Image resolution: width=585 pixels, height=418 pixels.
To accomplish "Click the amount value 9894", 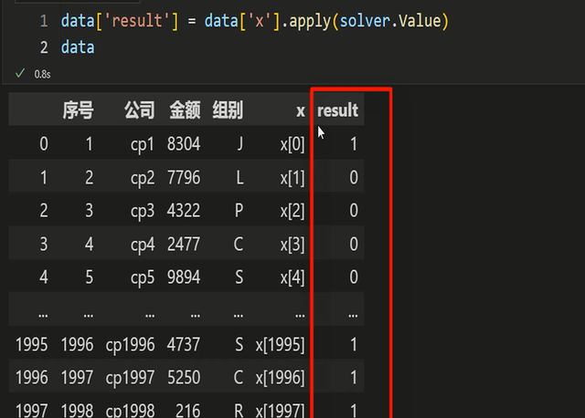I will click(x=184, y=277).
